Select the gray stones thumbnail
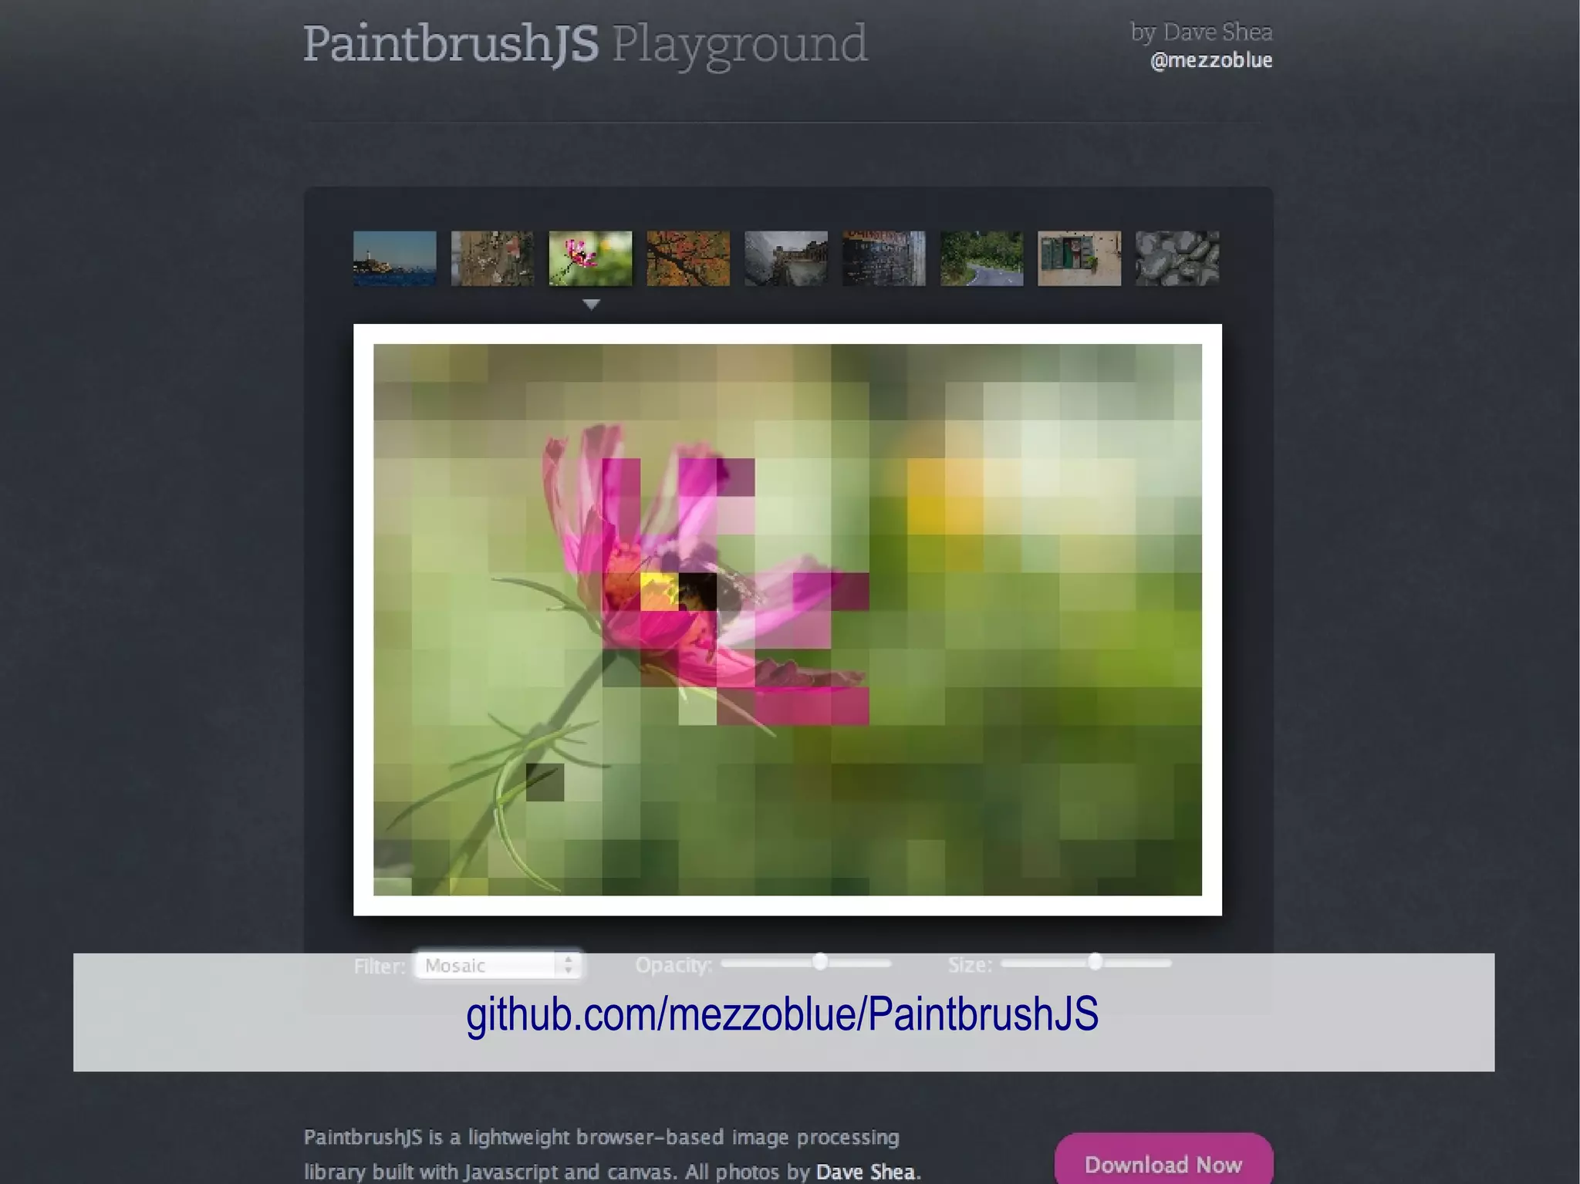 (1177, 258)
